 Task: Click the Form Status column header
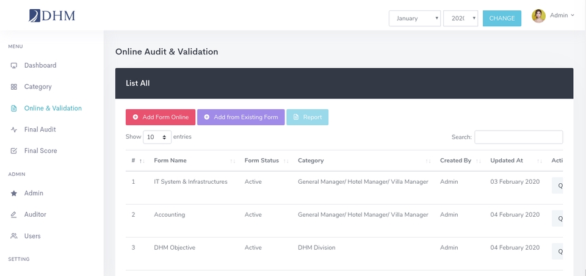pos(262,161)
